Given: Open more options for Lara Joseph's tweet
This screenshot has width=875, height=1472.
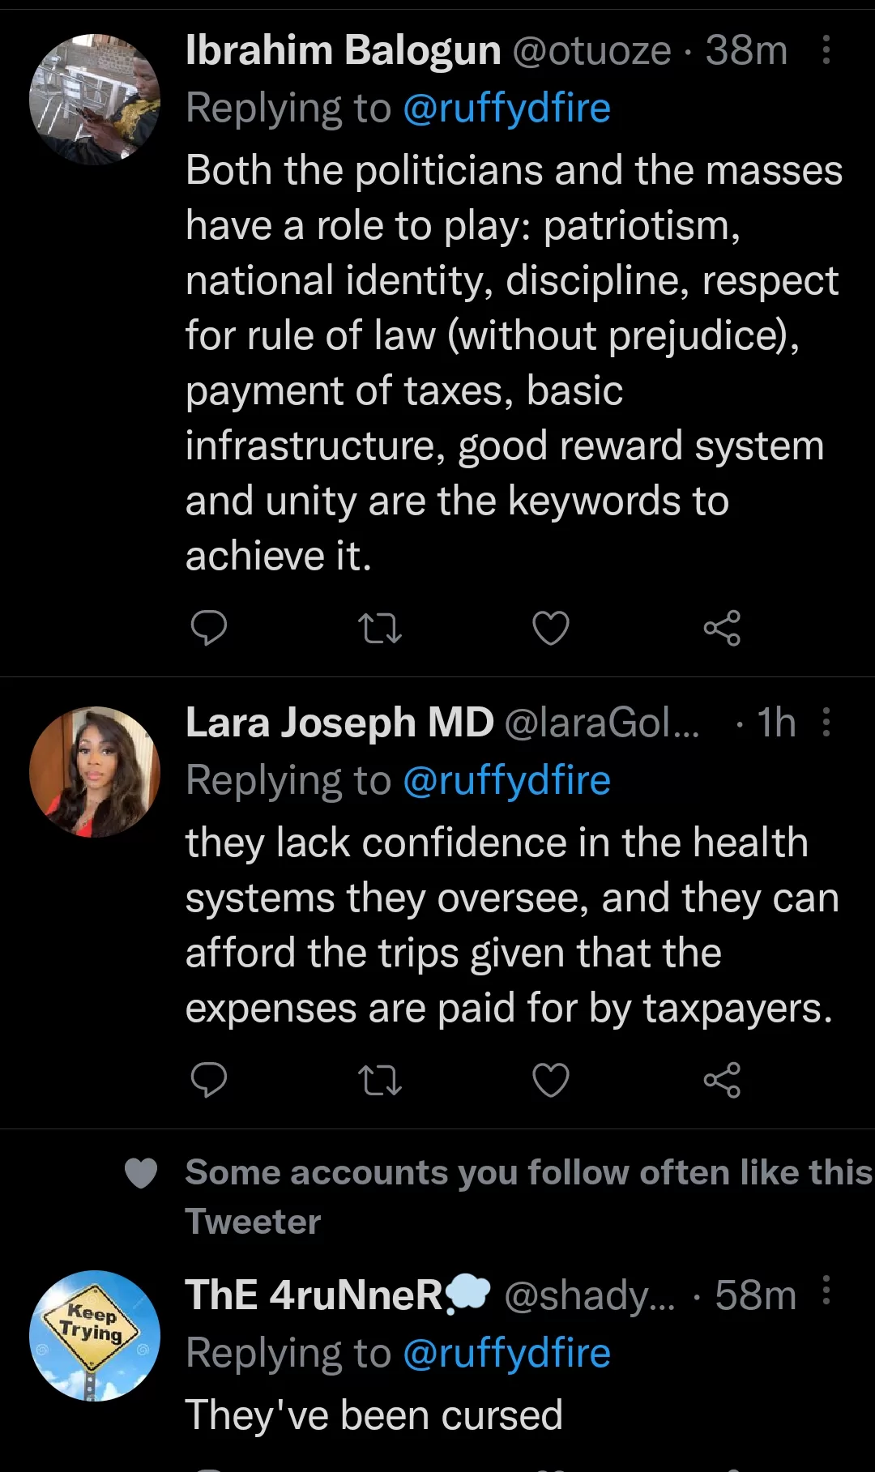Looking at the screenshot, I should 826,722.
